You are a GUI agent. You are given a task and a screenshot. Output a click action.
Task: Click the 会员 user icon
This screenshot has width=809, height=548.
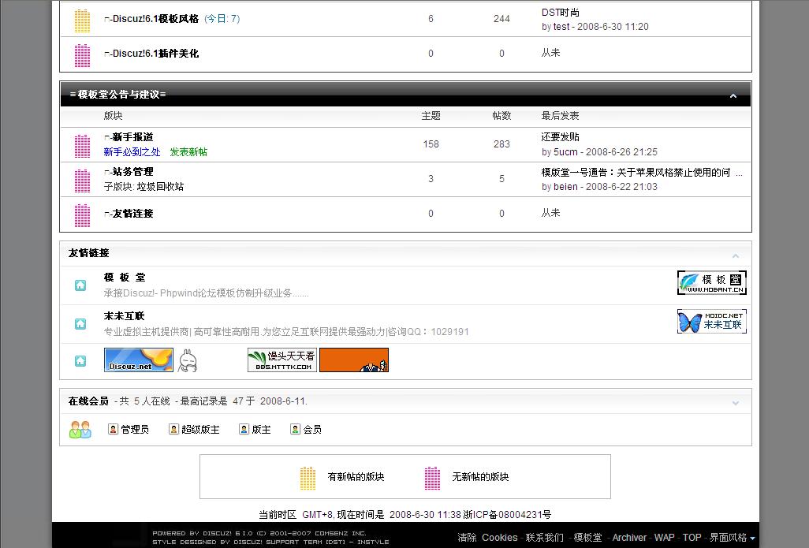(295, 429)
